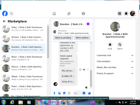This screenshot has width=140, height=105.
Task: Reply to message using arrow icon
Action: coord(84,70)
